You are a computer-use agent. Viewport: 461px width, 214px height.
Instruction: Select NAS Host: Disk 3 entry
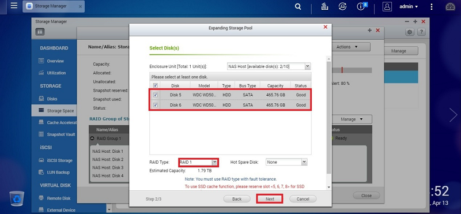point(108,167)
